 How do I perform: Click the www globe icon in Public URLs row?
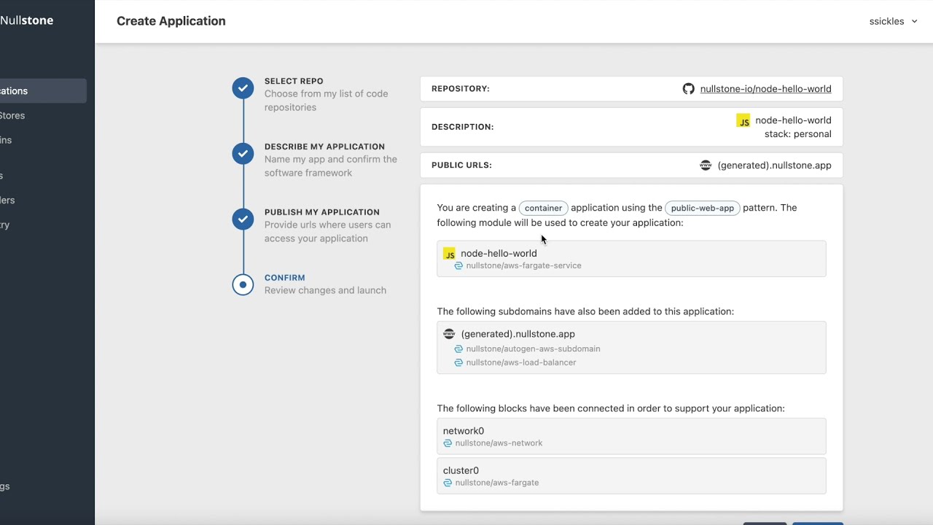coord(706,166)
